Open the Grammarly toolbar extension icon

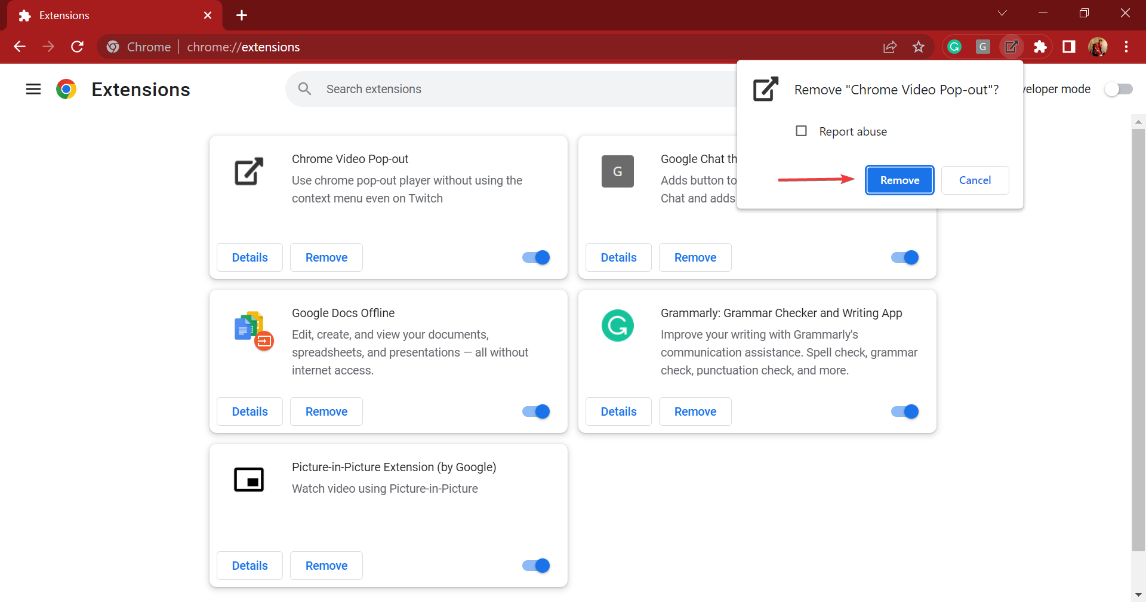954,47
